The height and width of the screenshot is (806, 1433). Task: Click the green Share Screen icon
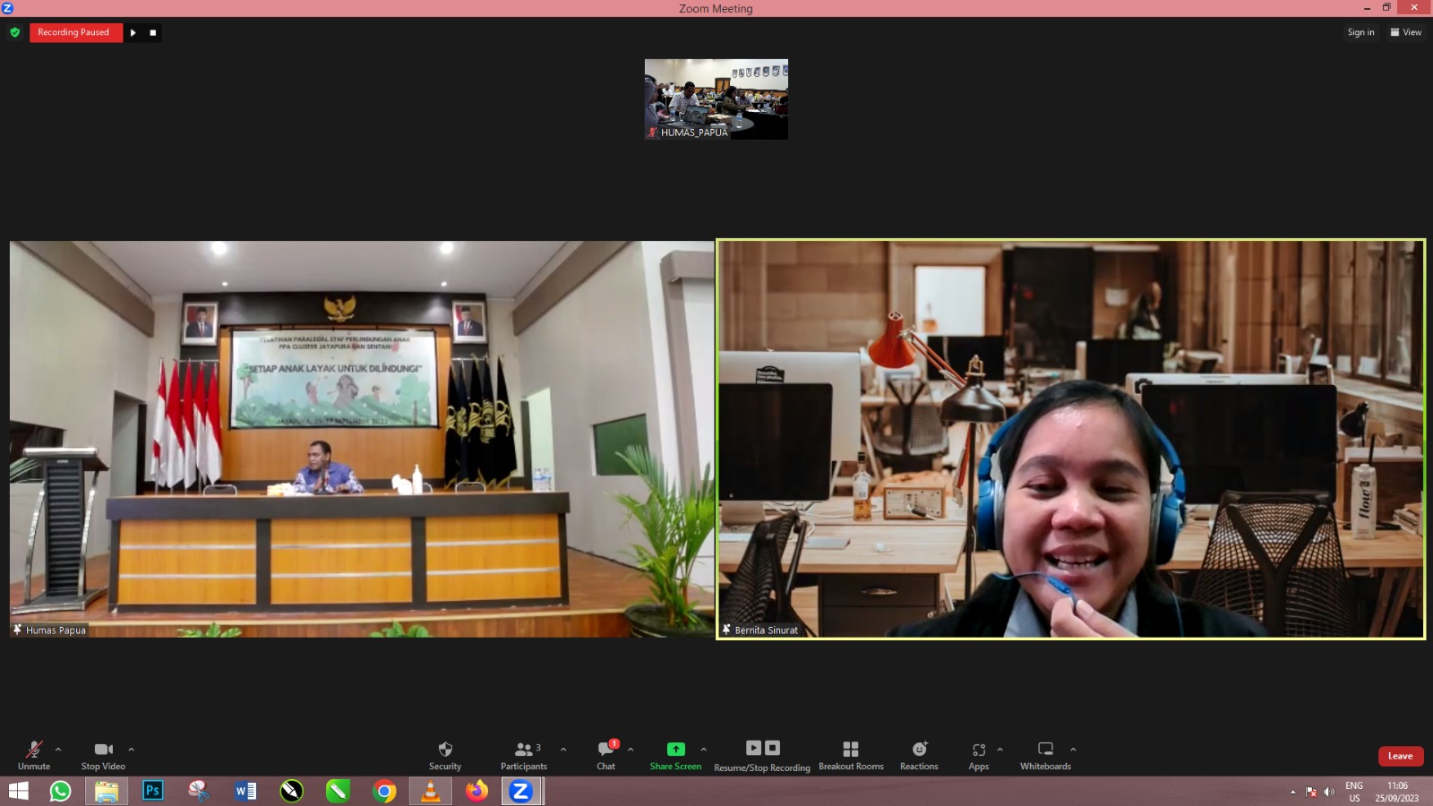(x=675, y=749)
